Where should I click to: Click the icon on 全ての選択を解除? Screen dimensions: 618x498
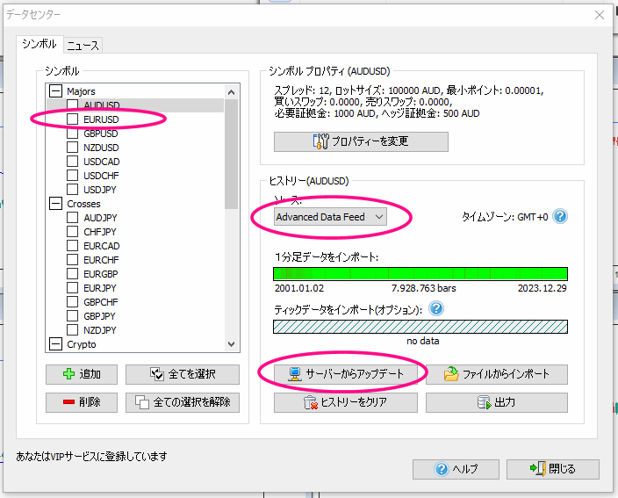click(x=142, y=401)
